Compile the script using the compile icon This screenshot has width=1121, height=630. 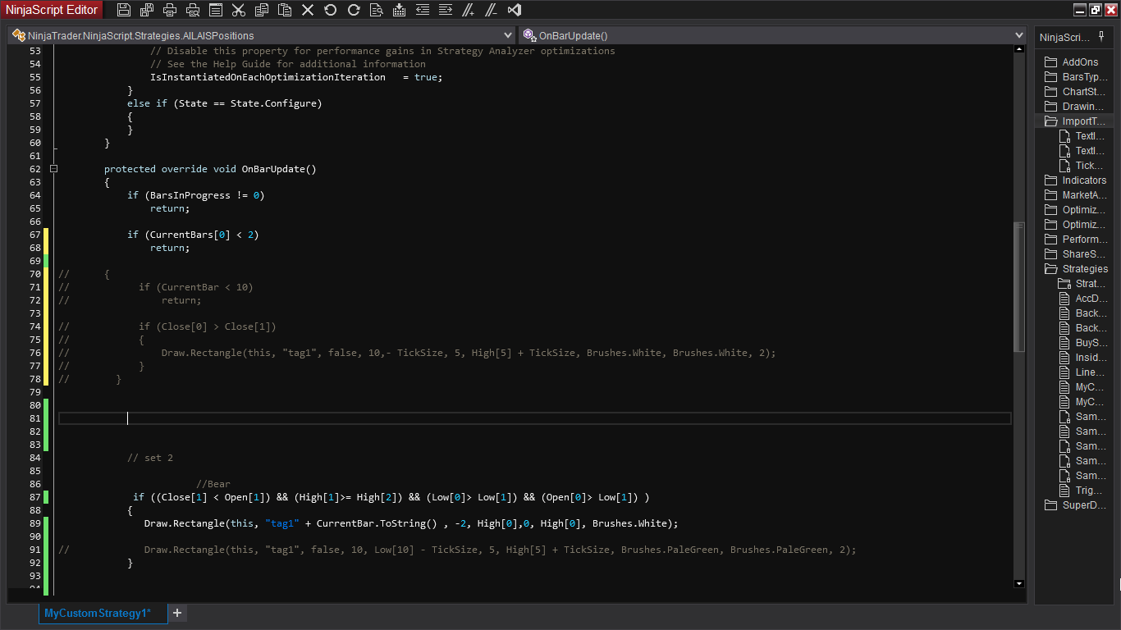[400, 10]
